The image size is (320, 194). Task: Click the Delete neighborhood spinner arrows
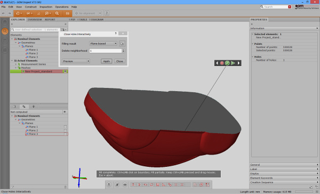(x=123, y=51)
